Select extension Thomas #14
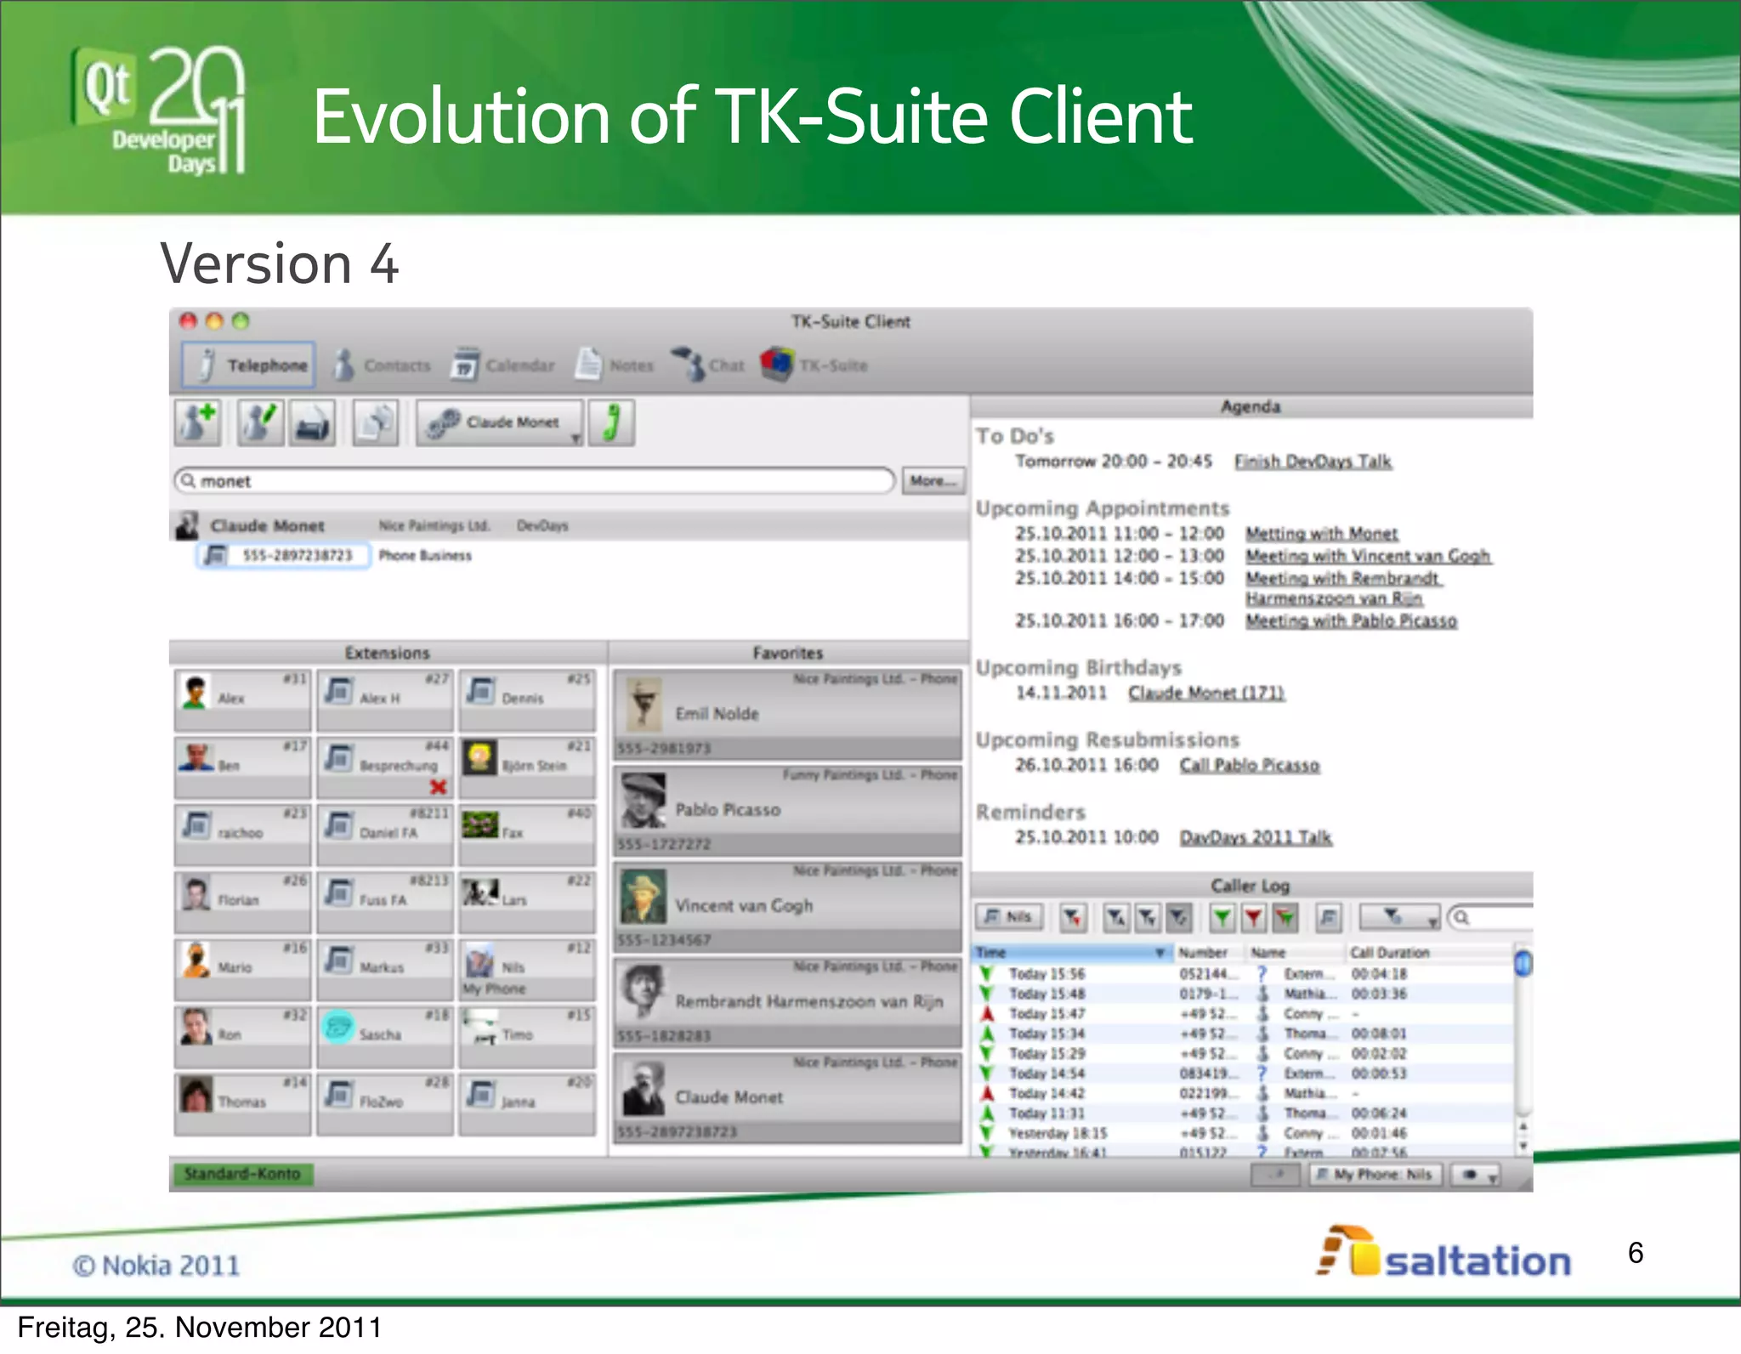The height and width of the screenshot is (1354, 1741). pyautogui.click(x=242, y=1103)
